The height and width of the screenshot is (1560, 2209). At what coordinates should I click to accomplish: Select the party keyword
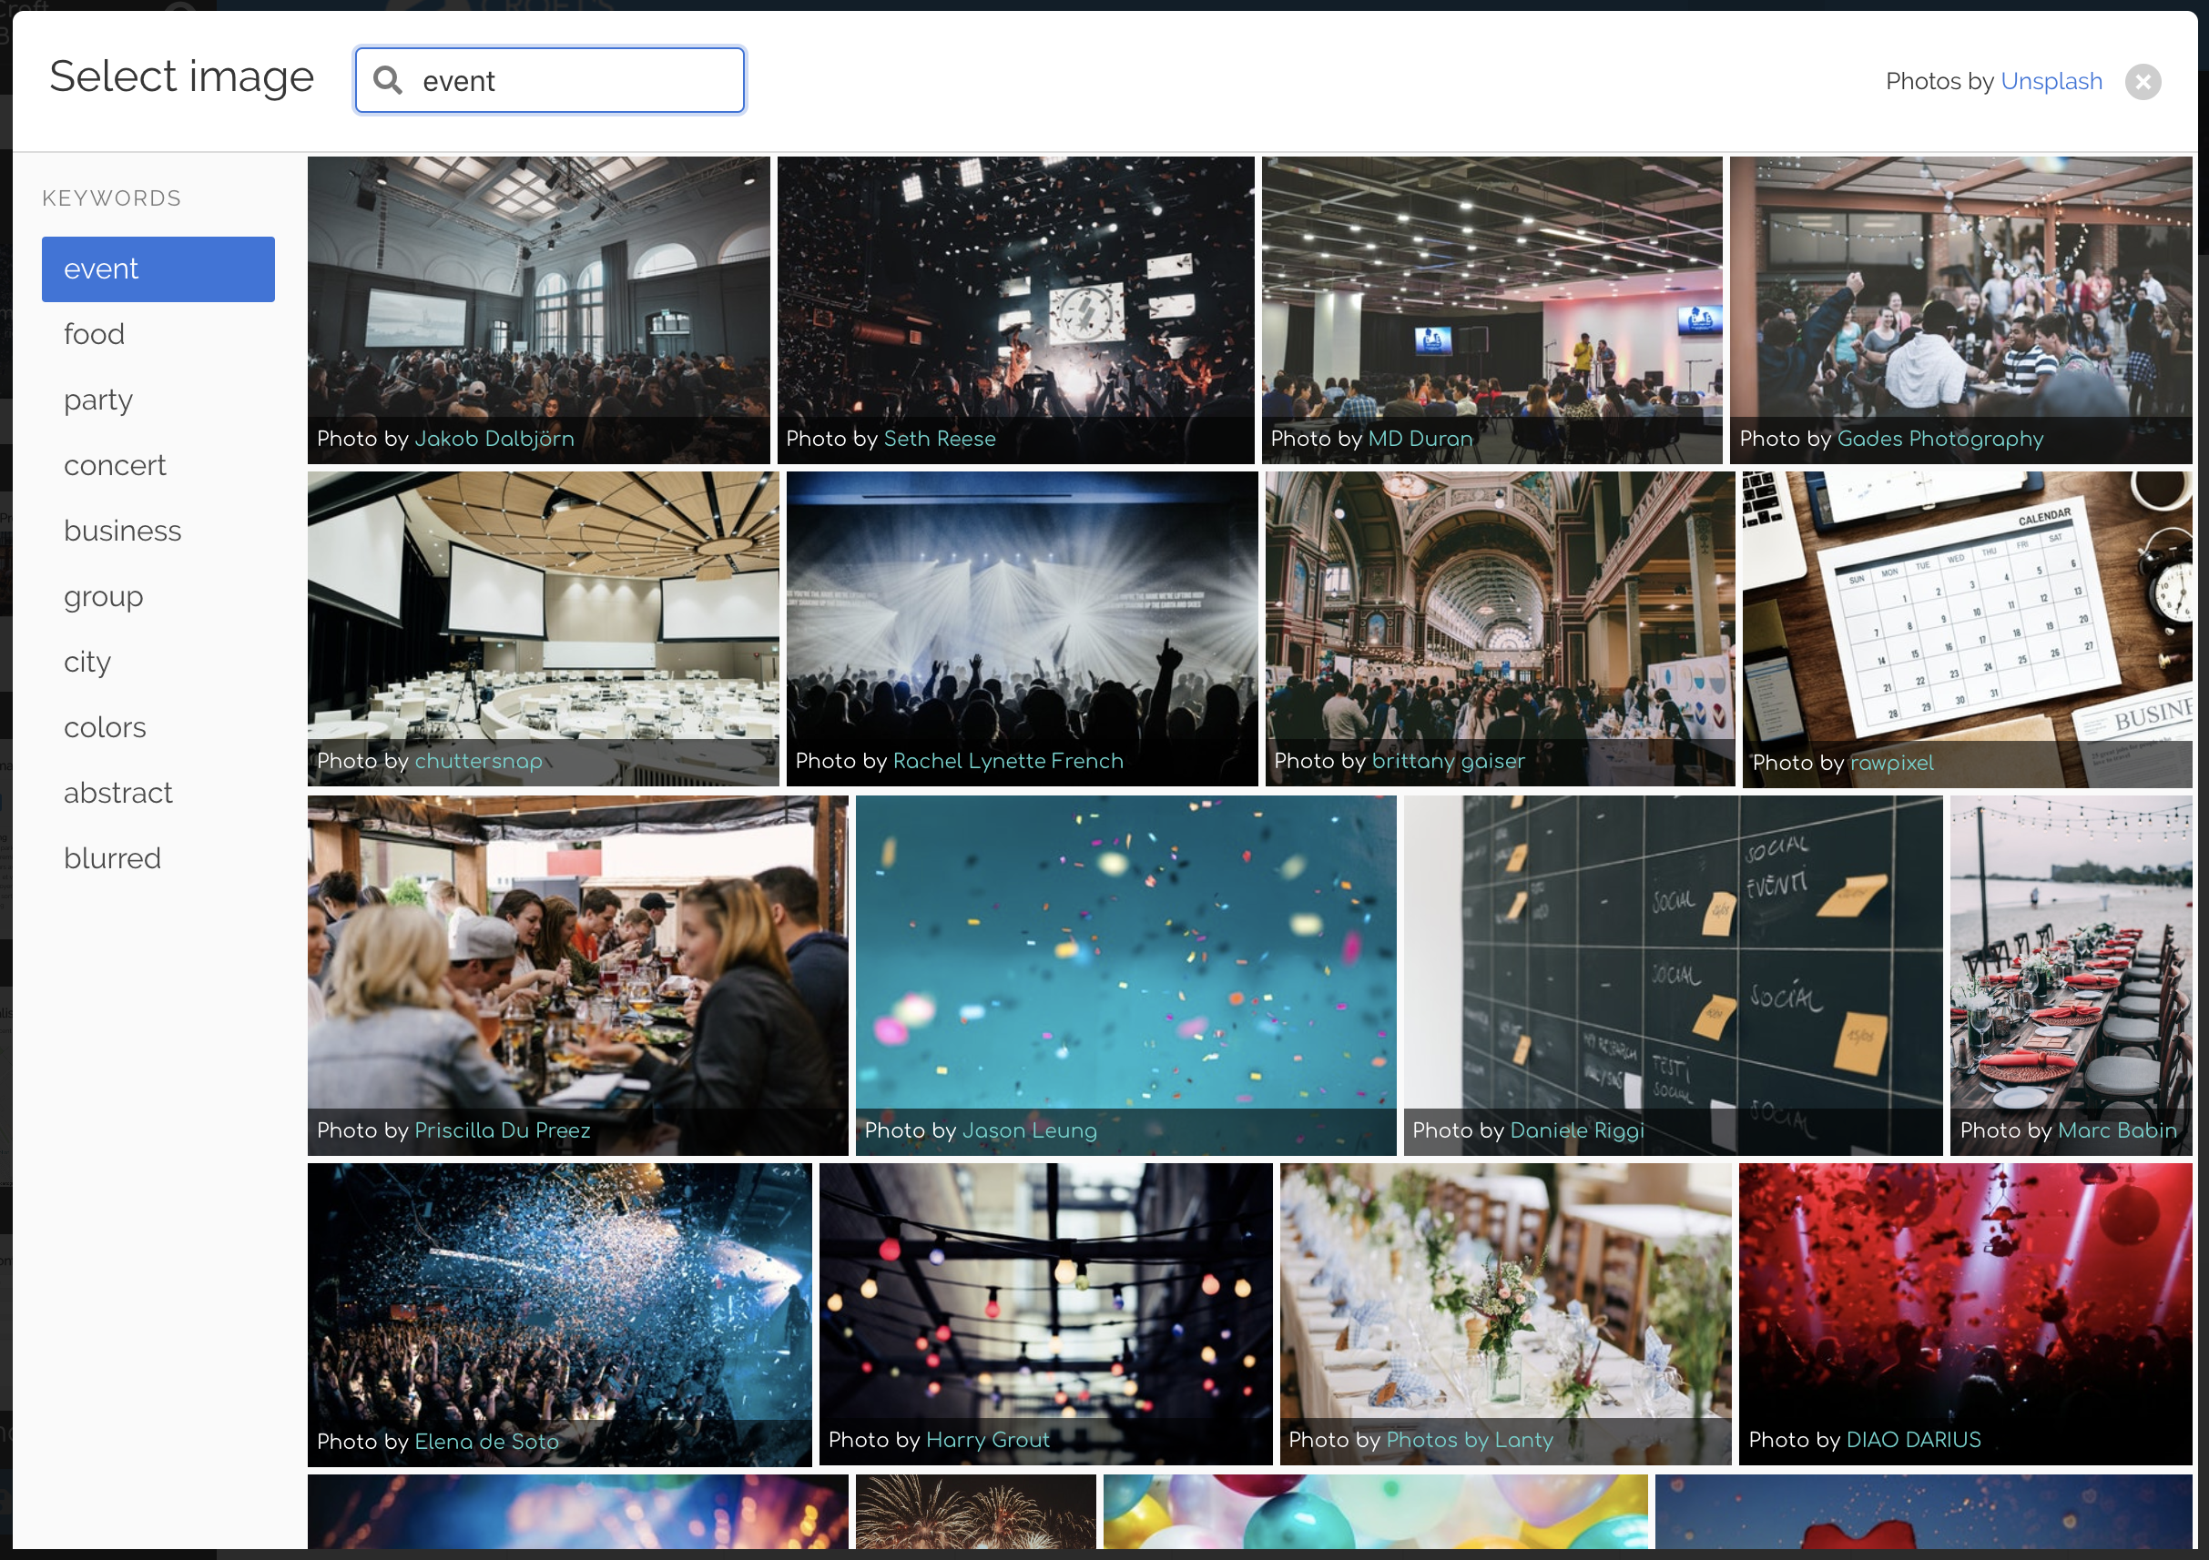point(98,400)
